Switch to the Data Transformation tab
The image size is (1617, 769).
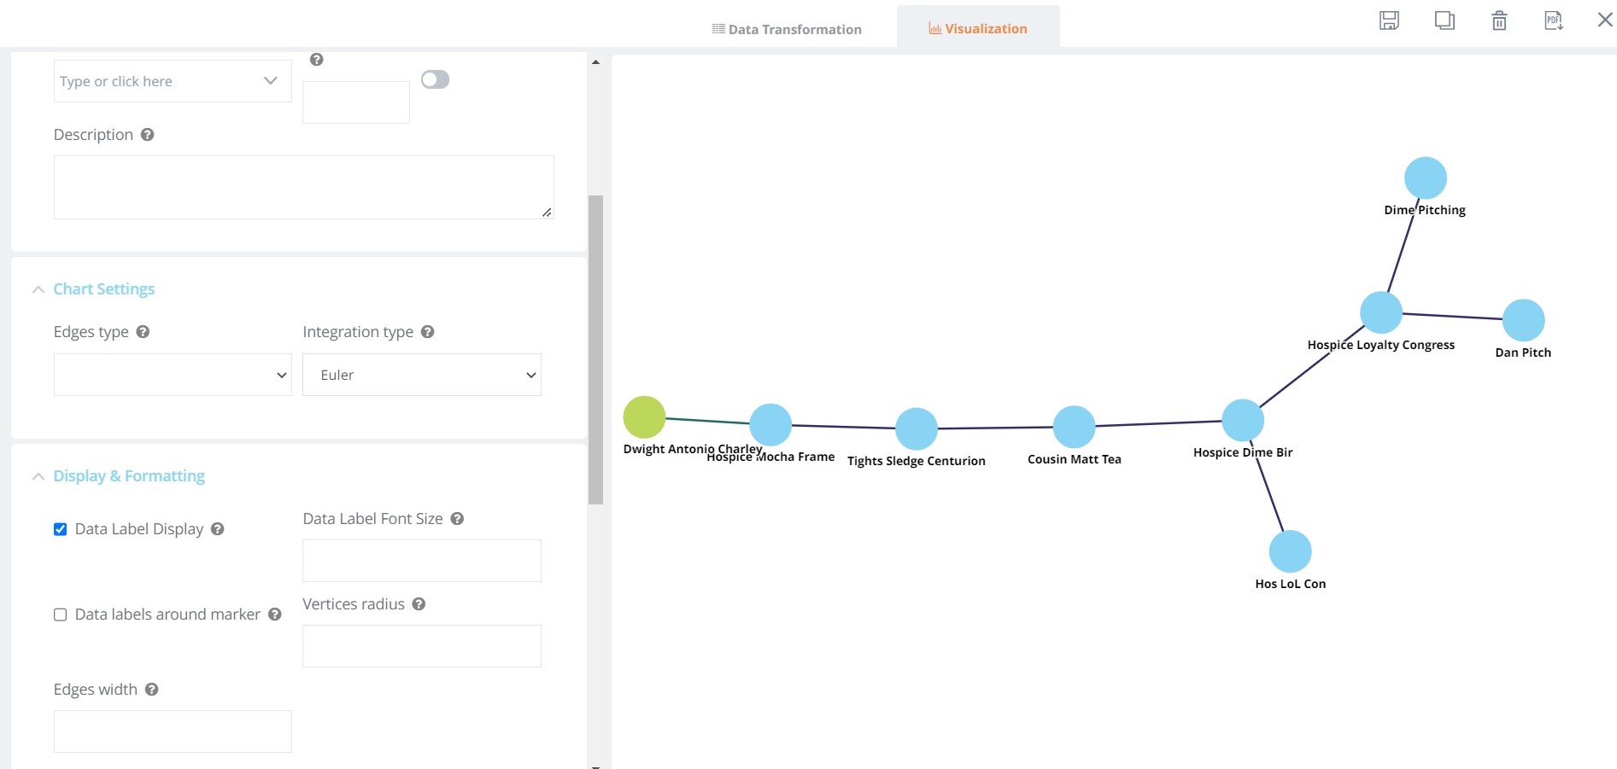pos(787,29)
